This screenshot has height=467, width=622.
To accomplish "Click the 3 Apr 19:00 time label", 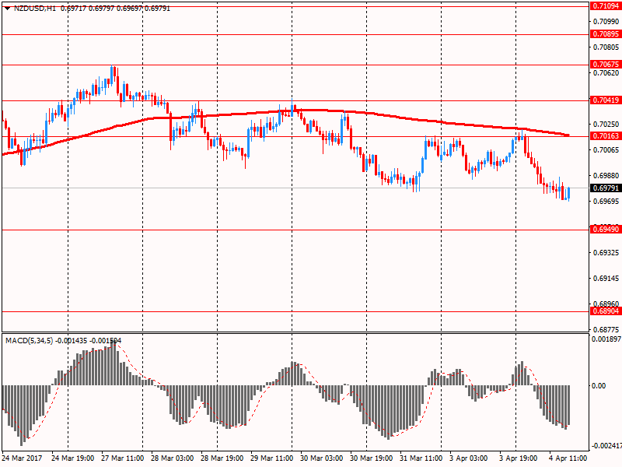I will coord(519,458).
